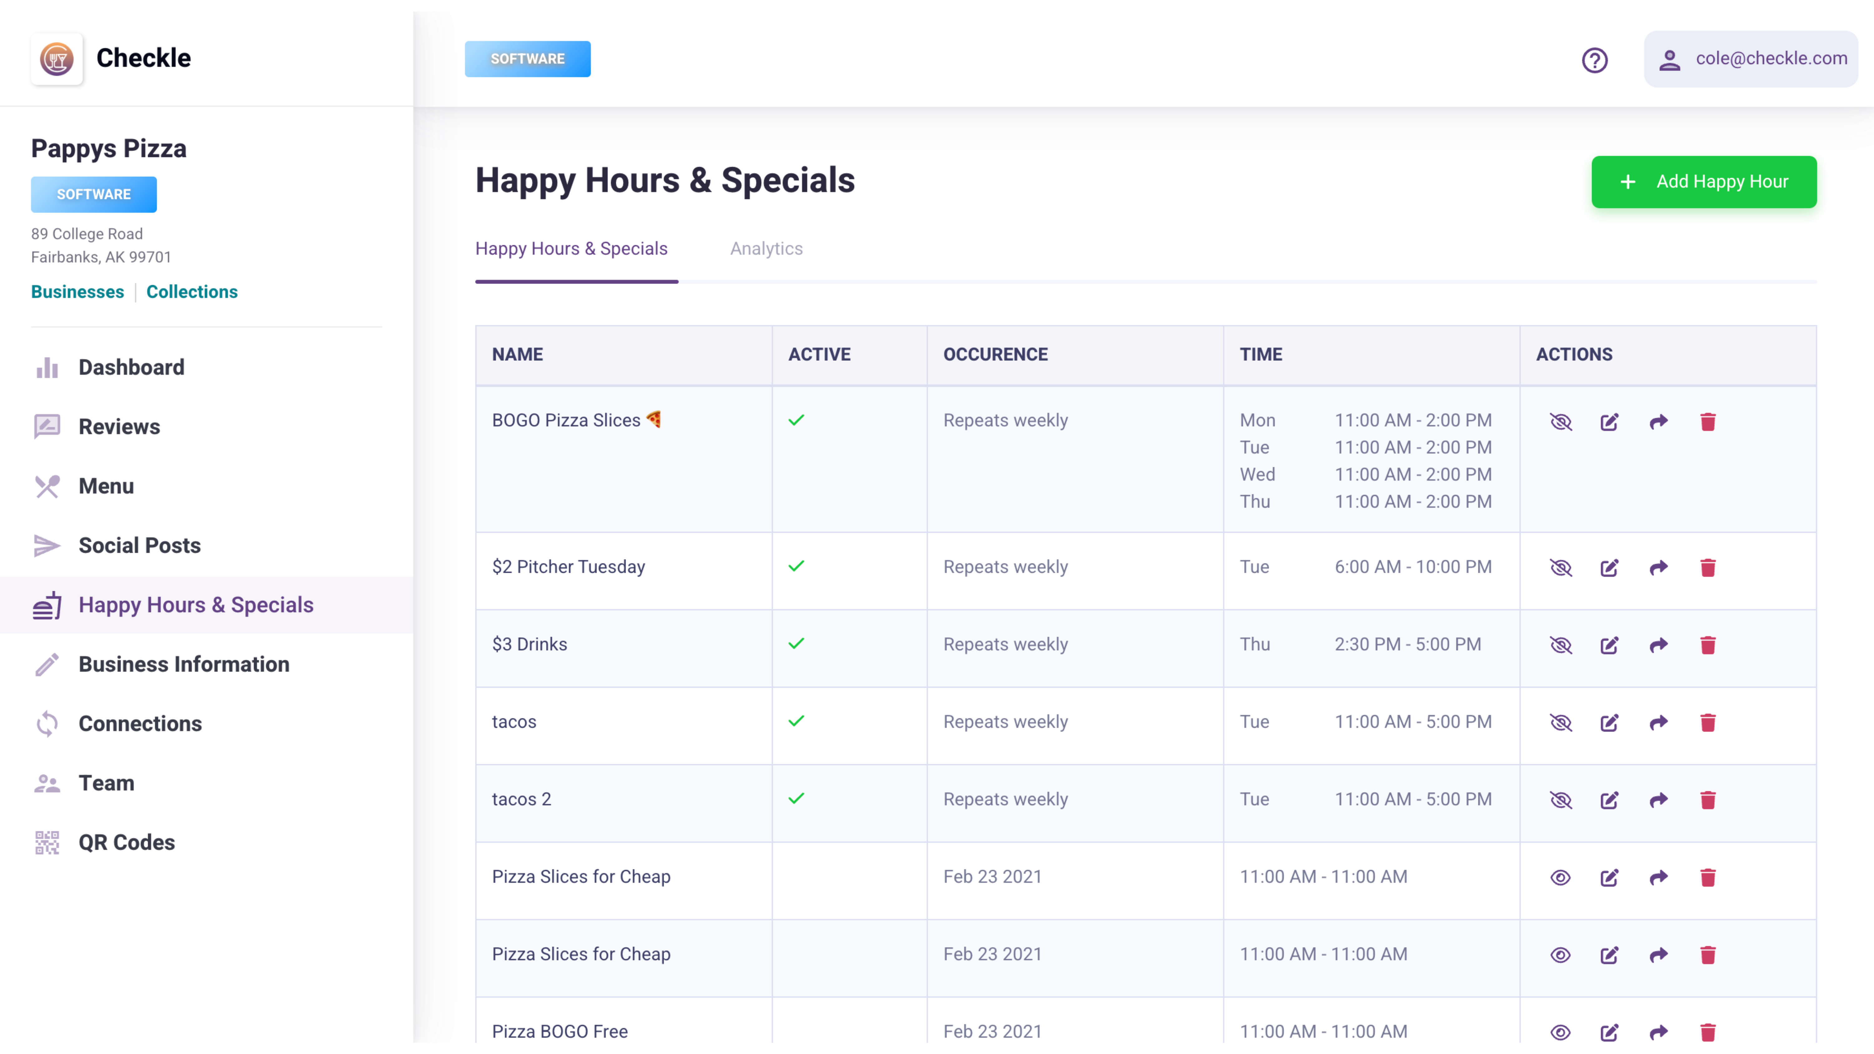This screenshot has height=1054, width=1874.
Task: Delete the tacos special
Action: pyautogui.click(x=1708, y=722)
